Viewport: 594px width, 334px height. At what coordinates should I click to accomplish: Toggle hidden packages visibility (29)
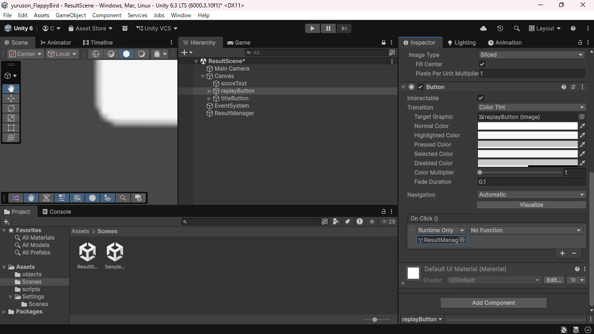pyautogui.click(x=388, y=222)
